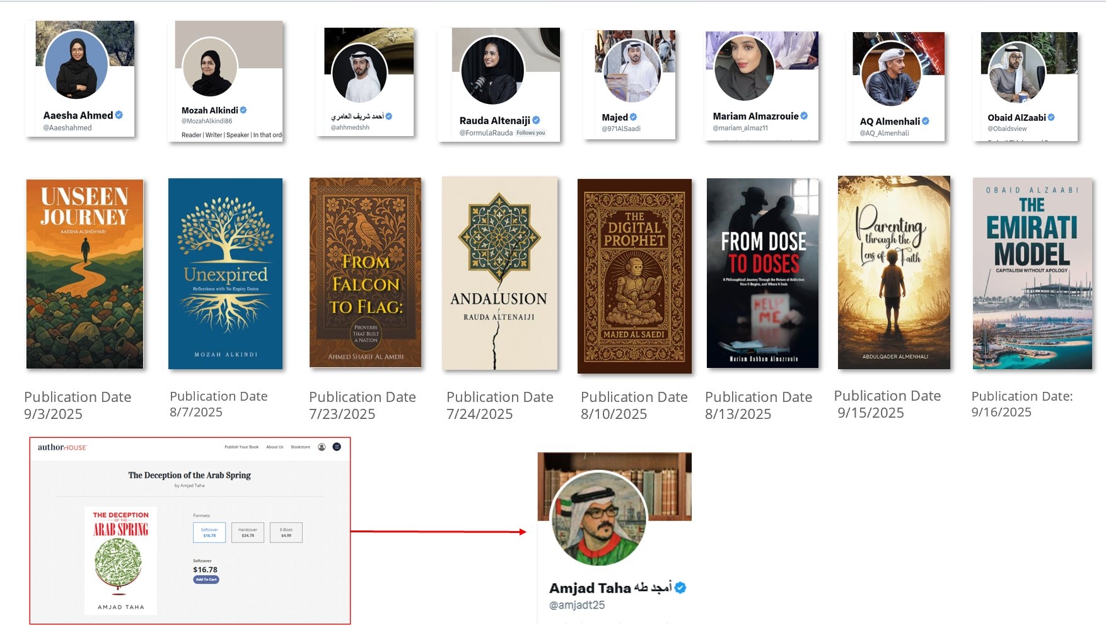1106x630 pixels.
Task: Open The Emirati Model book cover
Action: tap(1032, 273)
